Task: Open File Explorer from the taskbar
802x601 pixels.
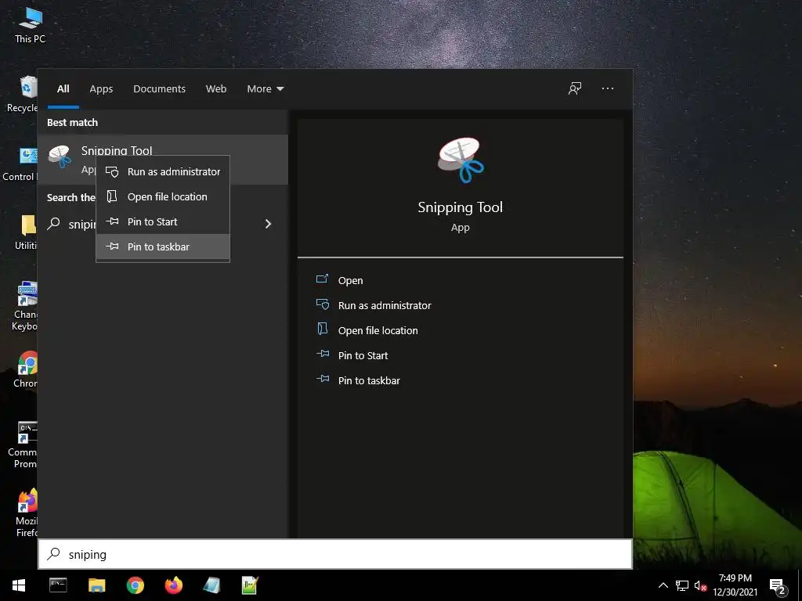Action: point(96,585)
